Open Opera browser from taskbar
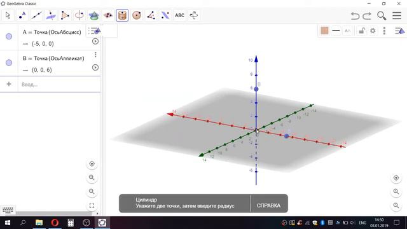 tap(55, 223)
